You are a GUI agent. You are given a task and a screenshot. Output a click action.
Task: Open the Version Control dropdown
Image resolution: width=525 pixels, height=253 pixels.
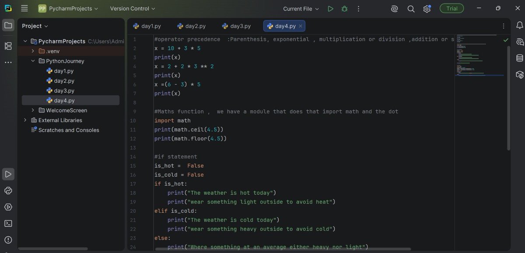point(133,8)
